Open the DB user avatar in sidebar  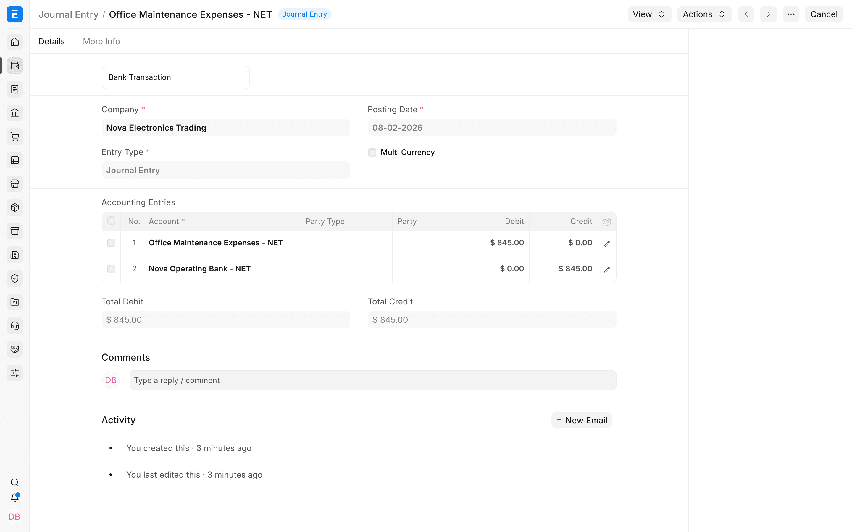tap(14, 517)
